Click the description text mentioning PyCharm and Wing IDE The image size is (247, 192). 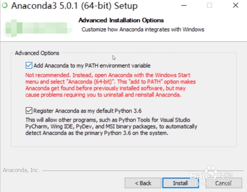tap(111, 126)
